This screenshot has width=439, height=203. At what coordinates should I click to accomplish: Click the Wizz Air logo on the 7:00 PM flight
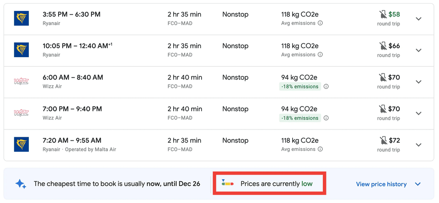[x=21, y=113]
